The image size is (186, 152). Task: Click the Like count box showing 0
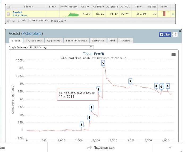[x=175, y=34]
